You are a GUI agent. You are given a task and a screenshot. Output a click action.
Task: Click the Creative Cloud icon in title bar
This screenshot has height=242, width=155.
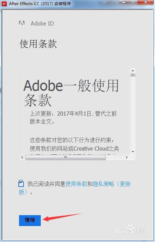pos(4,3)
